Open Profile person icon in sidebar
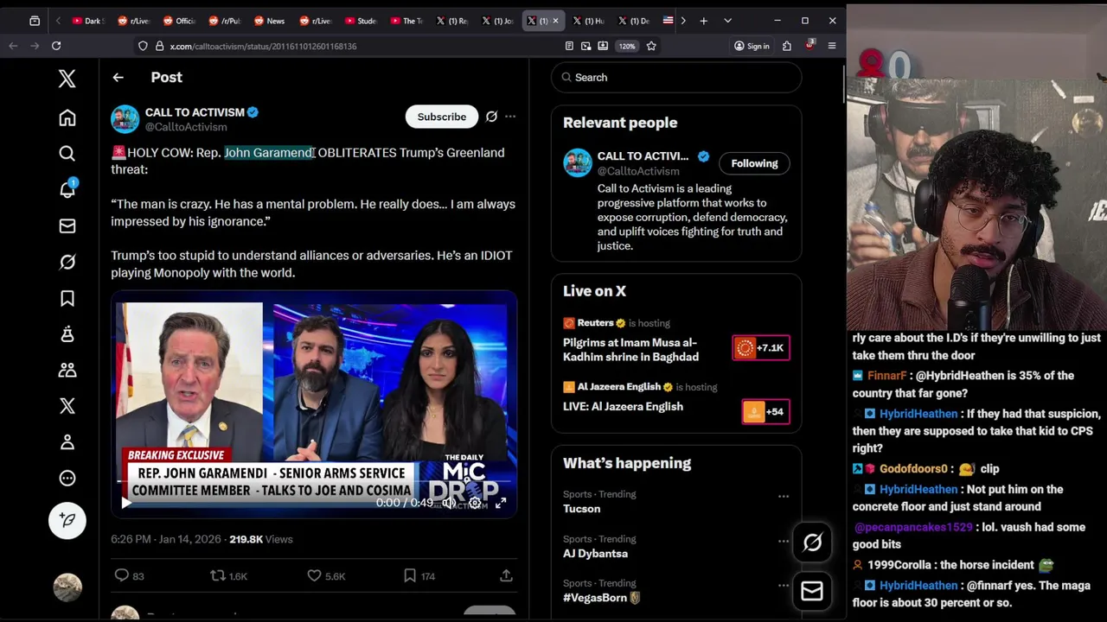 coord(67,442)
